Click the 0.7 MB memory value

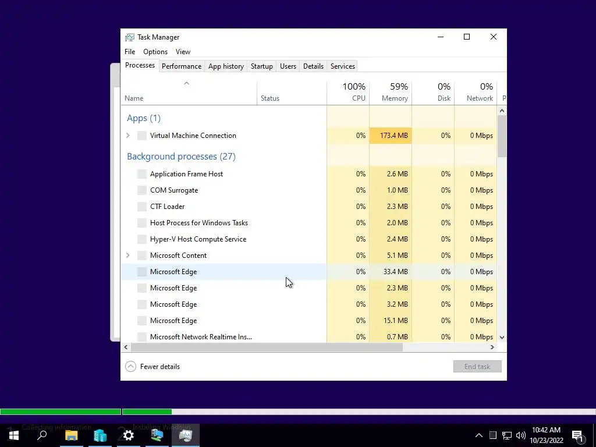[397, 337]
